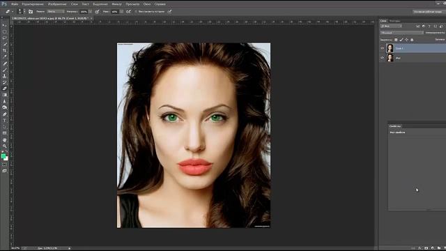Change screen mode at toolbox bottom
This screenshot has height=251, width=446.
click(x=4, y=171)
